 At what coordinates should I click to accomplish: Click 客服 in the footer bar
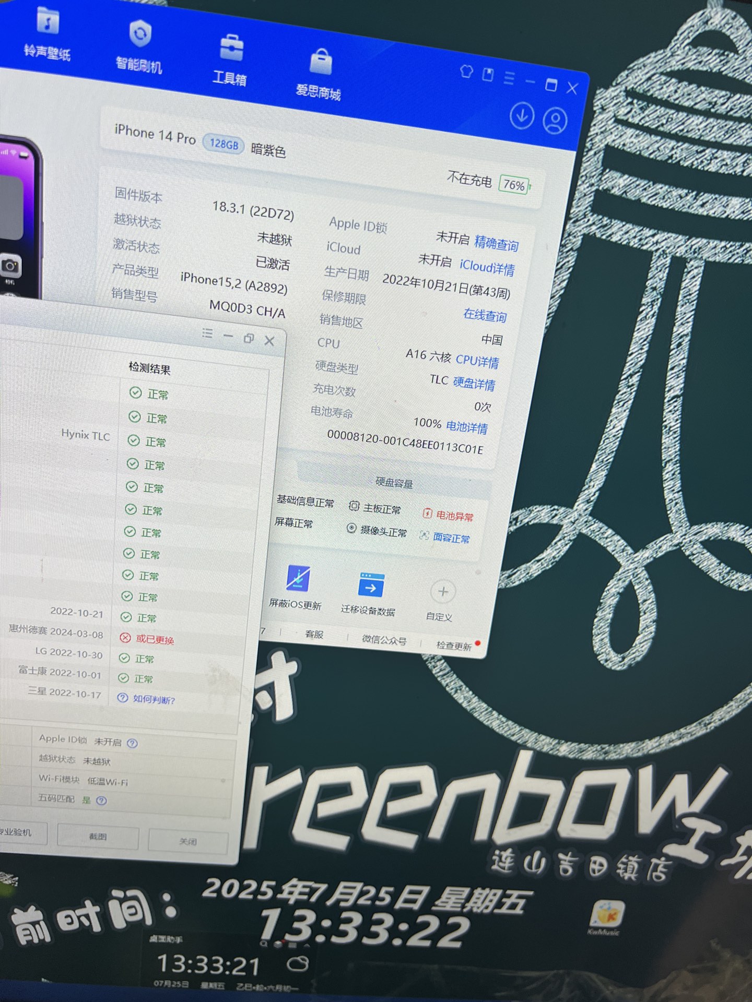[314, 634]
